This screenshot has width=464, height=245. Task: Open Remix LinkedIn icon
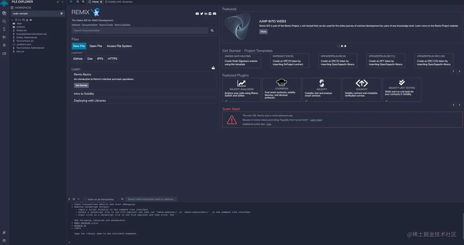point(206,13)
